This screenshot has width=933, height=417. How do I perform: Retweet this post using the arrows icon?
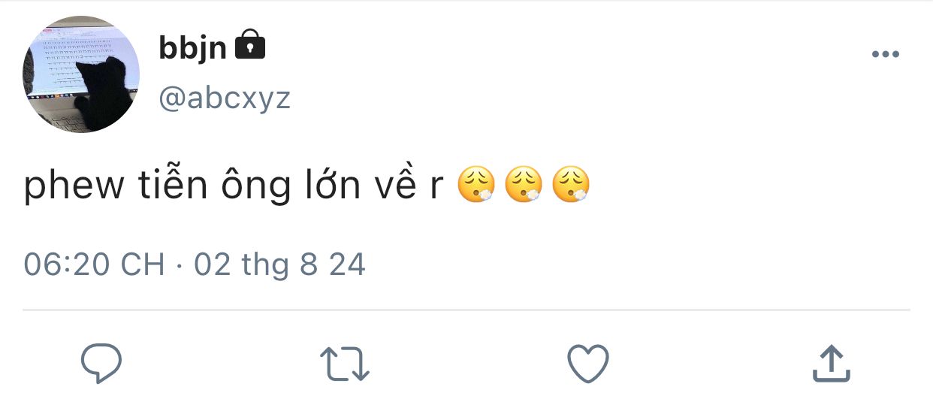(x=345, y=364)
